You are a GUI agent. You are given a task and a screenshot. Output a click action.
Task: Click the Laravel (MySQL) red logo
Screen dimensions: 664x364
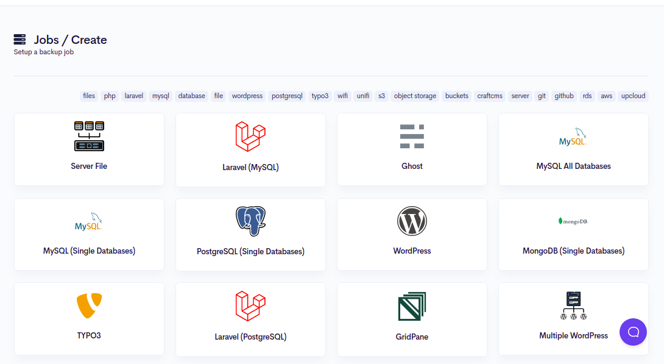(x=250, y=137)
